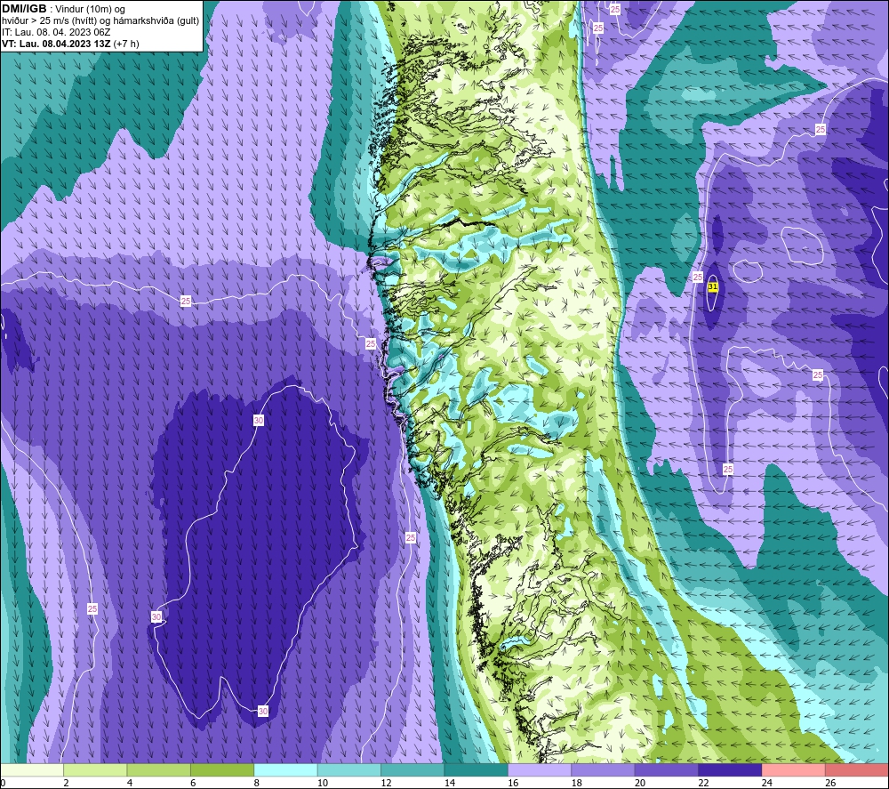Click the 2–4 m/s light green legend swatch
This screenshot has width=889, height=789.
click(x=95, y=769)
